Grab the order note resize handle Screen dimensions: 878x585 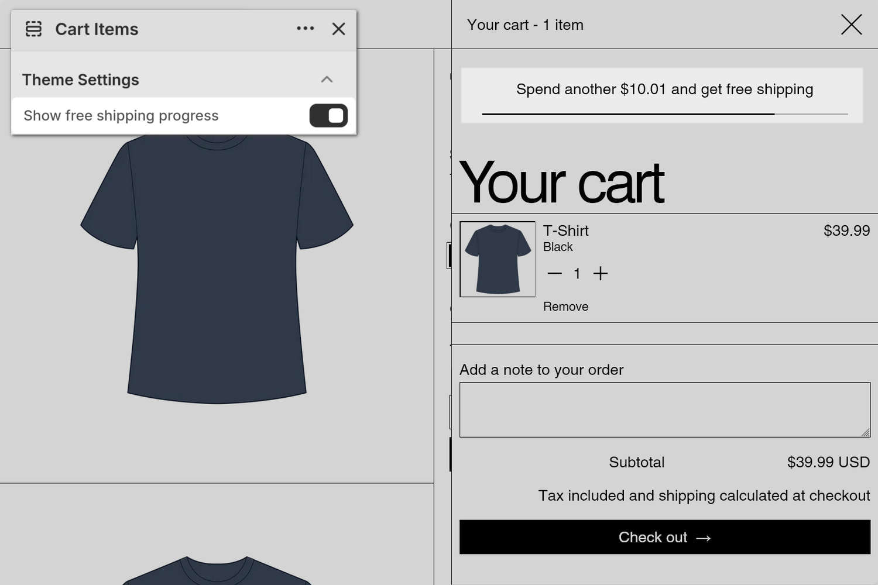click(866, 432)
